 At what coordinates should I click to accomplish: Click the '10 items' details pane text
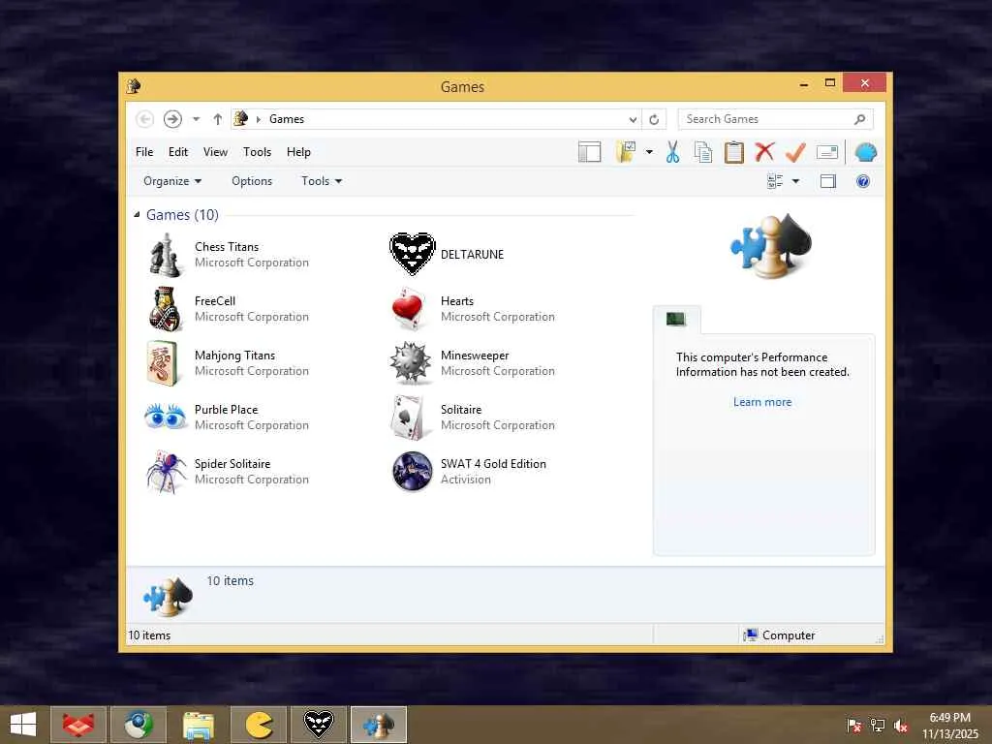tap(231, 581)
